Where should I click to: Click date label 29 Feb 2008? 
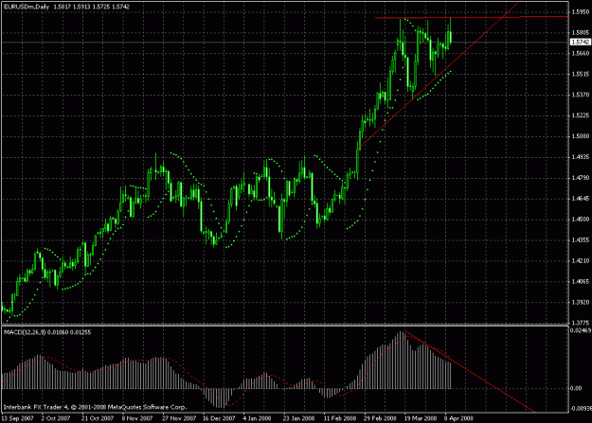(x=380, y=418)
